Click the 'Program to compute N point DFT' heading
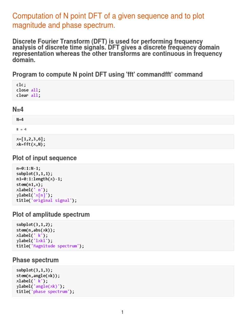This screenshot has width=245, height=327. pos(108,74)
